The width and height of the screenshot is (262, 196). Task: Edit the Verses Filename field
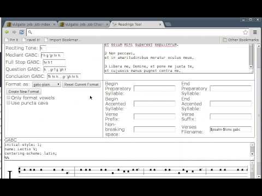(x=230, y=130)
